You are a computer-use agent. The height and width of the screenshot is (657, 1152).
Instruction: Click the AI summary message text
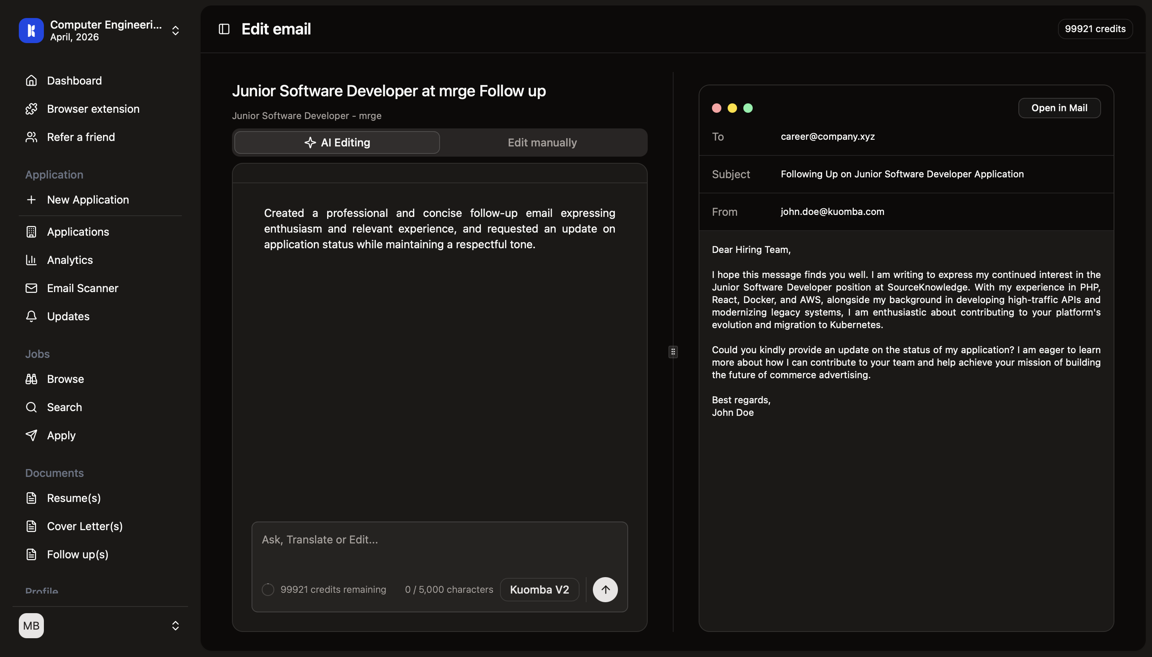pyautogui.click(x=439, y=229)
